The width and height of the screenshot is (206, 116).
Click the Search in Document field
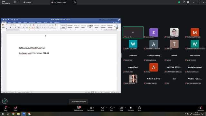[108, 20]
